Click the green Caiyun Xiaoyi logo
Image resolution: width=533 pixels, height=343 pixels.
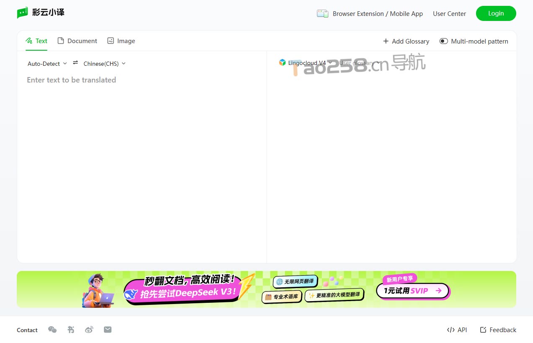(x=41, y=13)
